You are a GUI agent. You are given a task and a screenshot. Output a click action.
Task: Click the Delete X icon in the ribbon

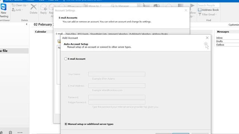click(x=33, y=7)
